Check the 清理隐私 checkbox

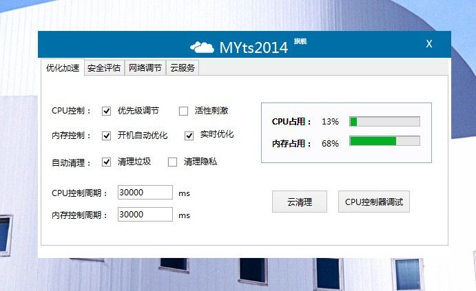click(x=172, y=162)
